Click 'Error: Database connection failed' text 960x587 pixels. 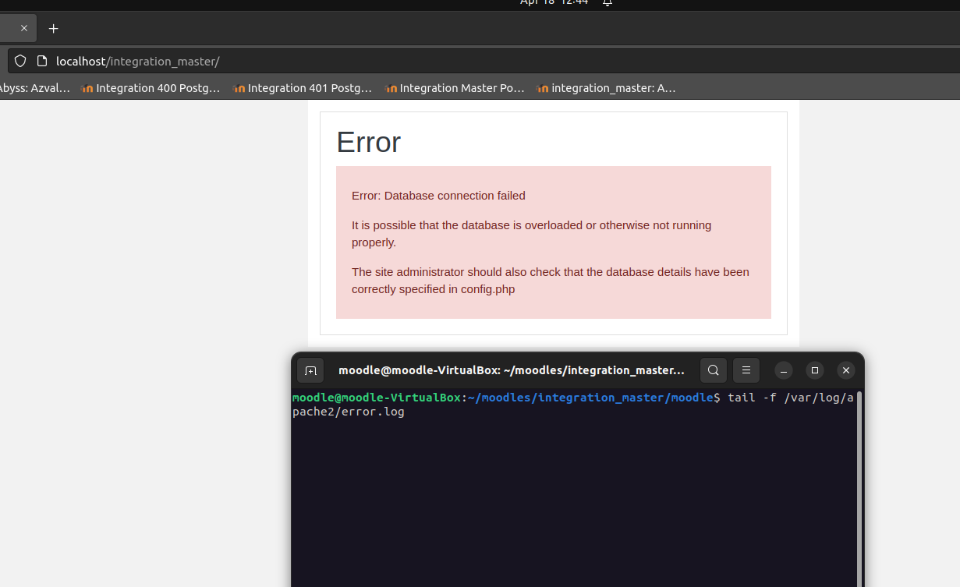point(438,196)
